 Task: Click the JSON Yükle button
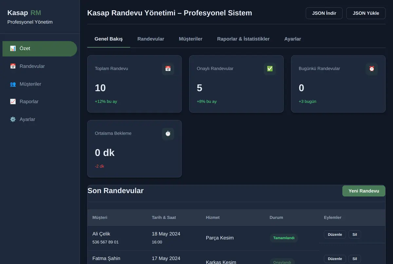[x=366, y=13]
